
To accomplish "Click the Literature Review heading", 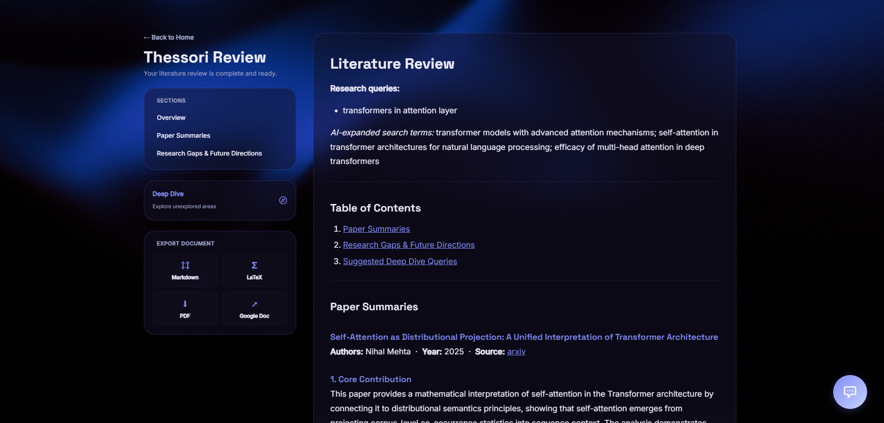I will pos(392,64).
